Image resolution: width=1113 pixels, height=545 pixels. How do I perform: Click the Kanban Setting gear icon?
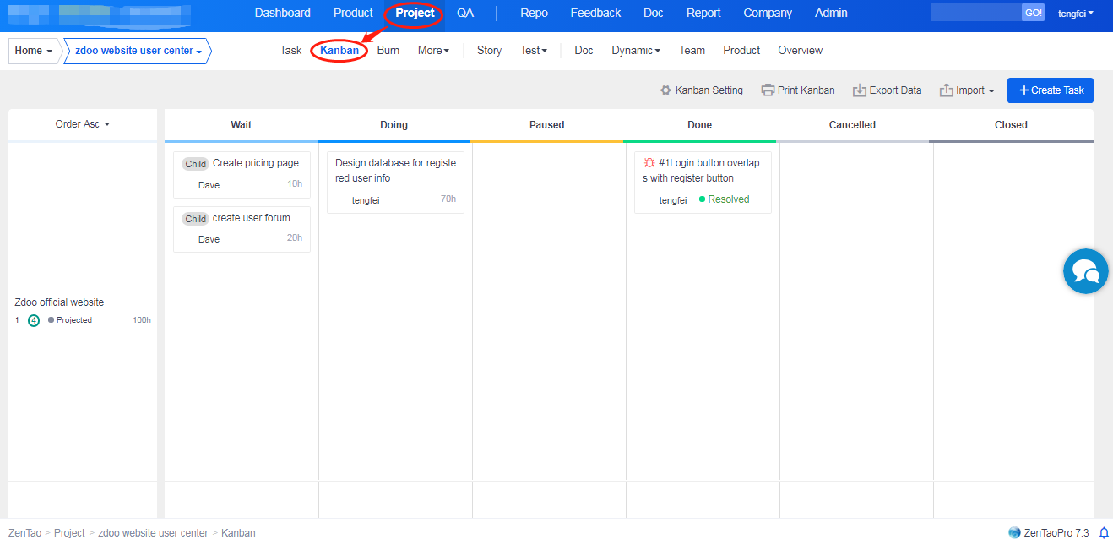665,90
